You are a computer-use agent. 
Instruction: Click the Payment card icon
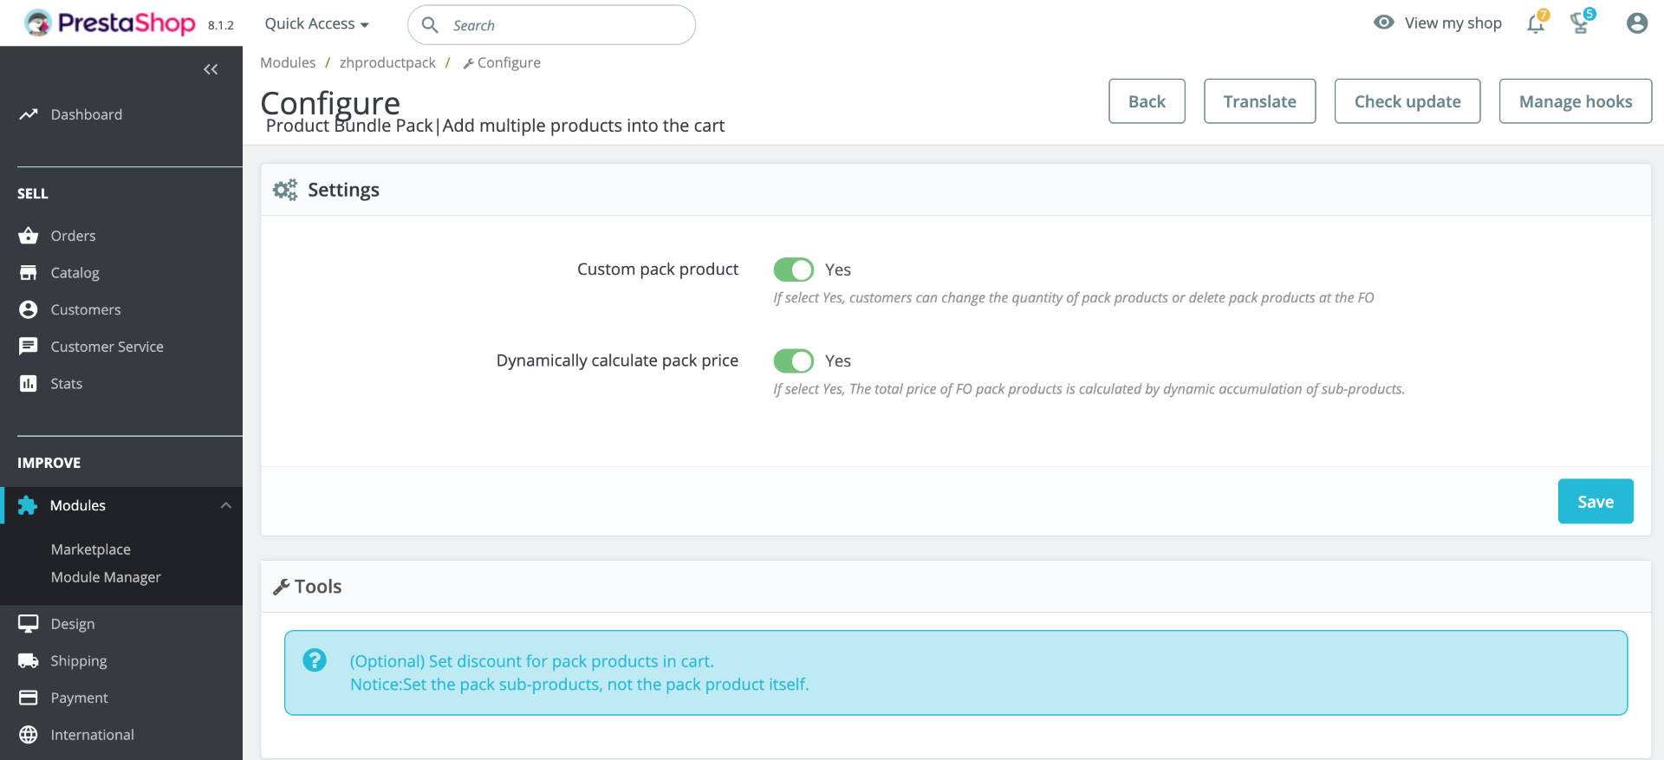29,698
